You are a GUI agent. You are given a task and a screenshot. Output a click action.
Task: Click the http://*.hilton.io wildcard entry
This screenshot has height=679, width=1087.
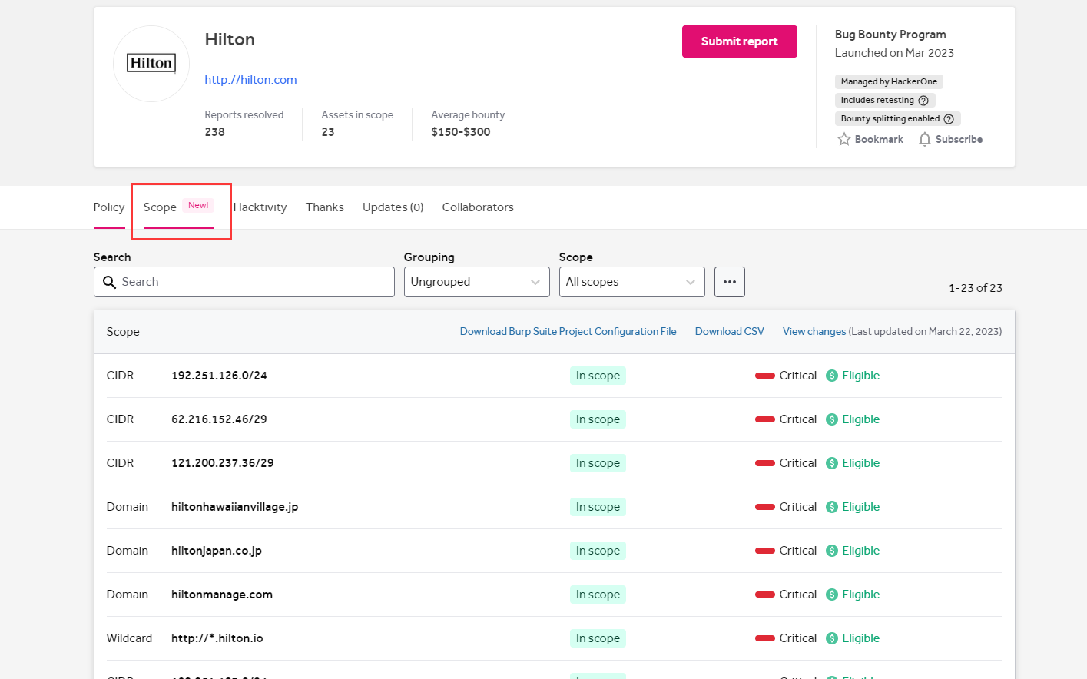217,638
